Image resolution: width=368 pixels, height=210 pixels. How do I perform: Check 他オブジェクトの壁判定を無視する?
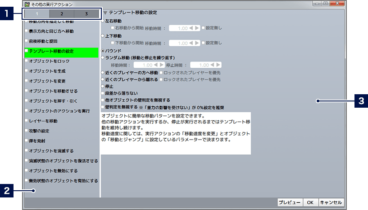tap(103, 100)
